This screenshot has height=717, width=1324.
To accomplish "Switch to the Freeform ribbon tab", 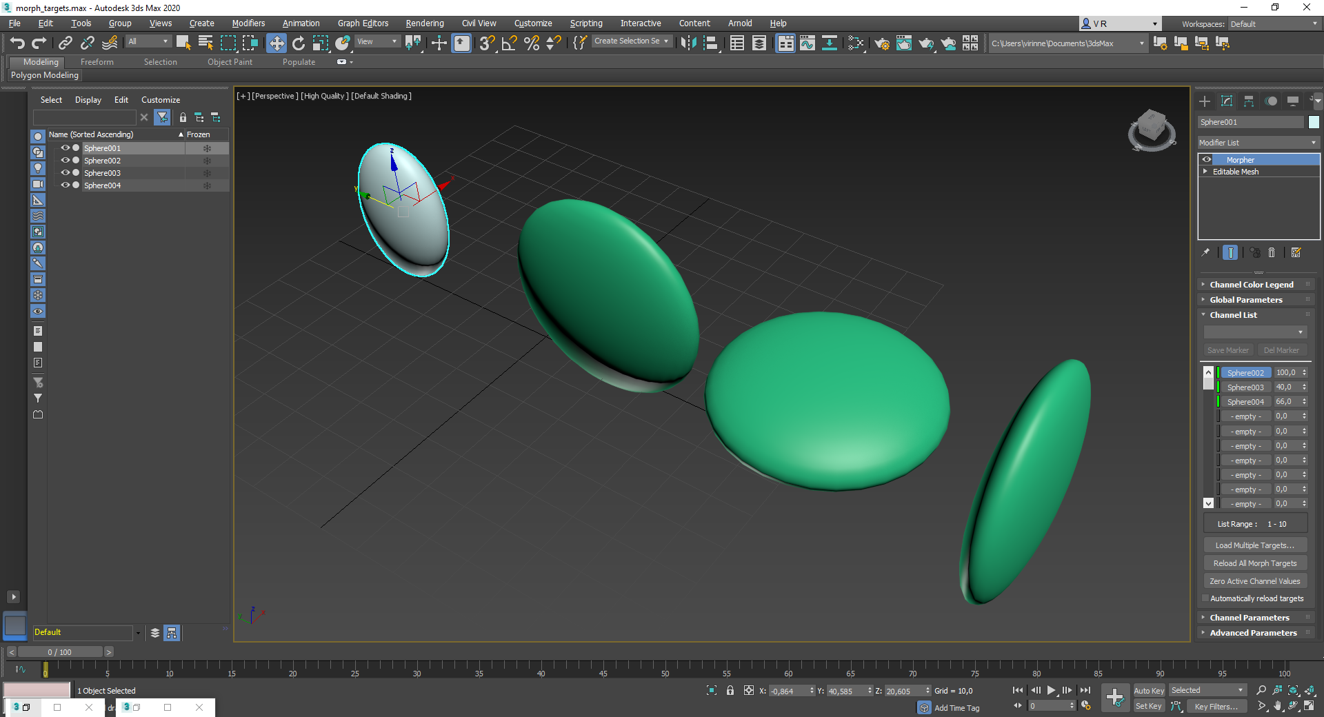I will (97, 61).
